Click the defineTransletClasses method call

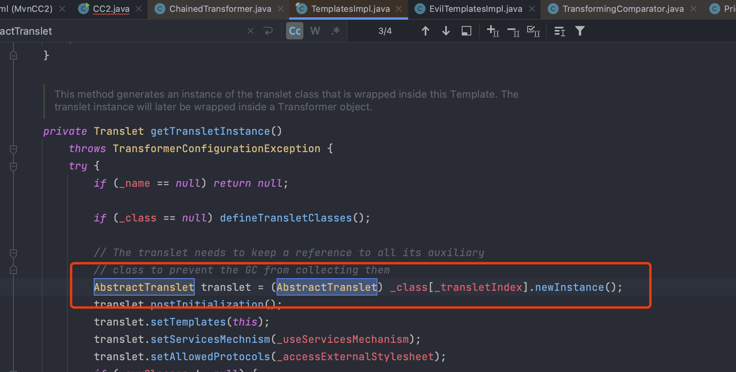pyautogui.click(x=286, y=218)
